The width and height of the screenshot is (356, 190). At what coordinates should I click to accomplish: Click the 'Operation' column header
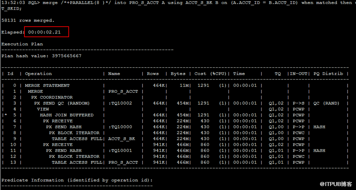[x=38, y=74]
